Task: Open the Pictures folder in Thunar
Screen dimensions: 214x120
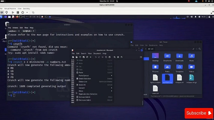Action: click(x=155, y=68)
